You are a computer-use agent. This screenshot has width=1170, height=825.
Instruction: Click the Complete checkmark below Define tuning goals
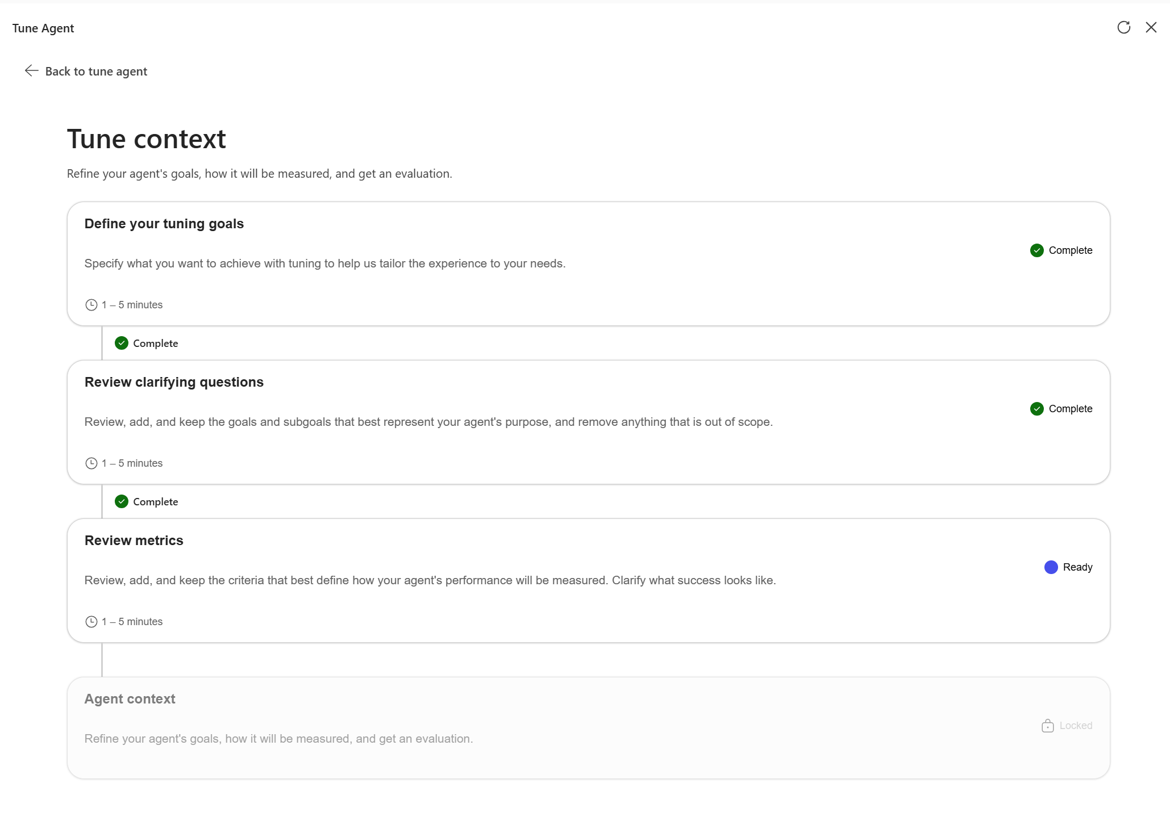[x=122, y=343]
